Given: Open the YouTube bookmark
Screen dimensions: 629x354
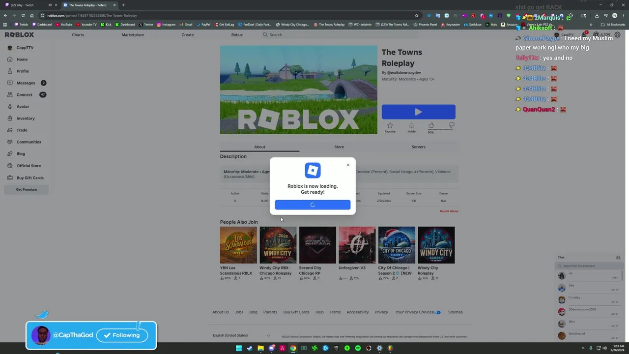Looking at the screenshot, I should pos(64,24).
